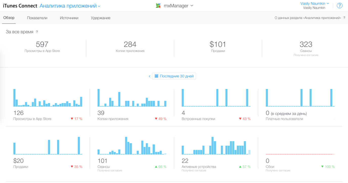Screen dimensions: 348x183
Task: Open the Vasily Naumkin account dropdown
Action: (315, 4)
